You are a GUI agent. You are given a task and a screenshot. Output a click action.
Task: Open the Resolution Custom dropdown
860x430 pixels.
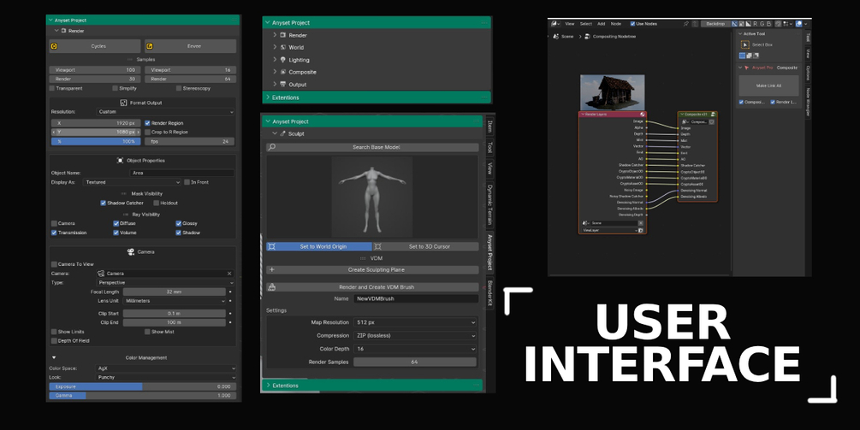pos(166,112)
